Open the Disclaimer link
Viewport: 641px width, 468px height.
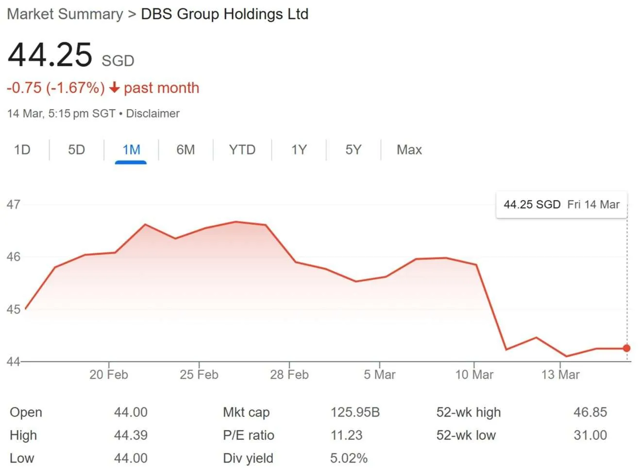pyautogui.click(x=153, y=113)
